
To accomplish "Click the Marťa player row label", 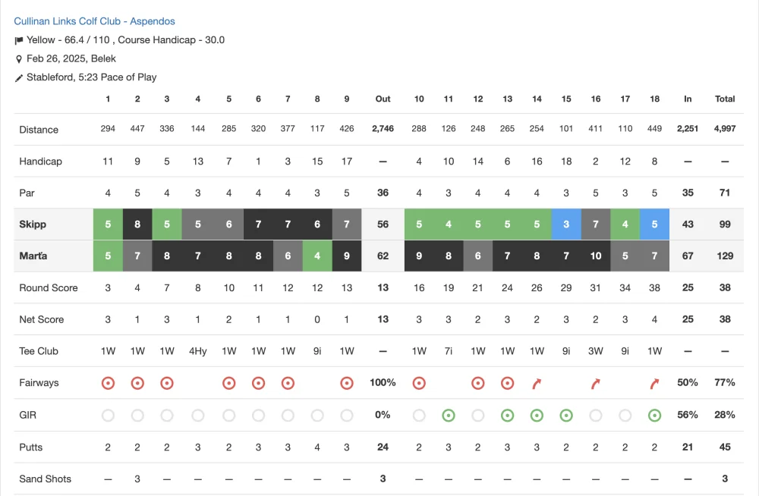I will [x=33, y=256].
